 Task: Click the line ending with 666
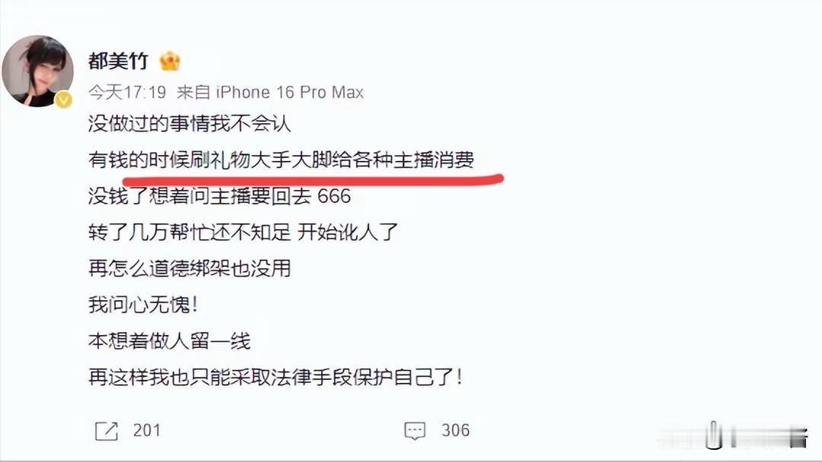[219, 196]
